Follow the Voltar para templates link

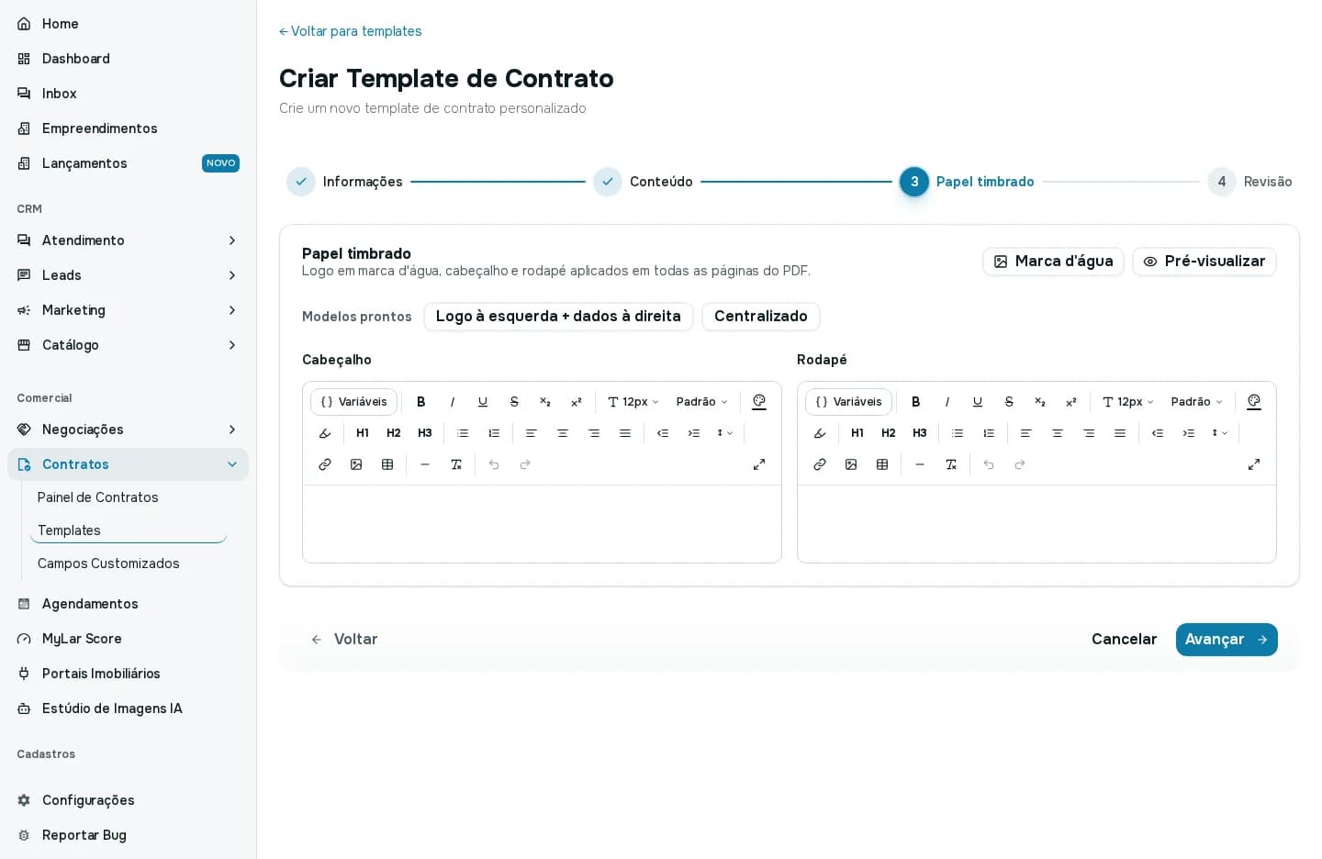pos(351,31)
